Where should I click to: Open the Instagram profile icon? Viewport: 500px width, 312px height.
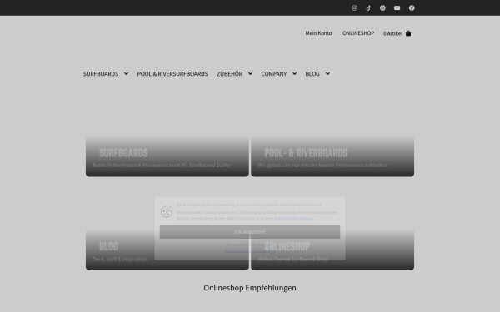tap(355, 8)
